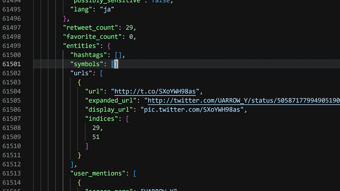Click the "display_url" key
The height and width of the screenshot is (191, 340).
[x=109, y=110]
